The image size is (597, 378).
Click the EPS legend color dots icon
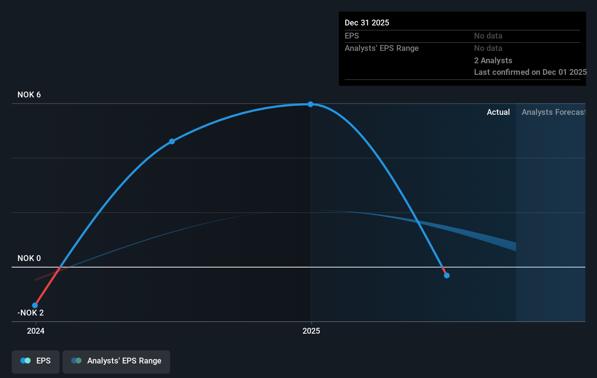(x=25, y=361)
